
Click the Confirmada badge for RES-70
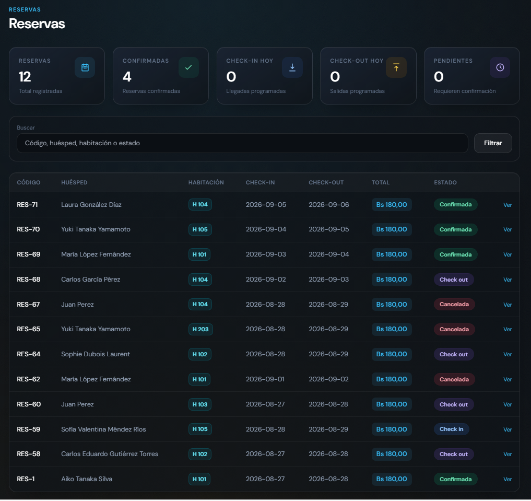pos(455,230)
